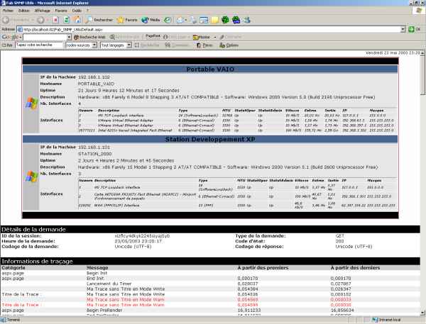Print the page with the printer icon
This screenshot has width=426, height=324.
point(193,20)
